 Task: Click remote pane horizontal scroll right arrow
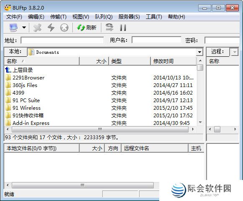235,129
